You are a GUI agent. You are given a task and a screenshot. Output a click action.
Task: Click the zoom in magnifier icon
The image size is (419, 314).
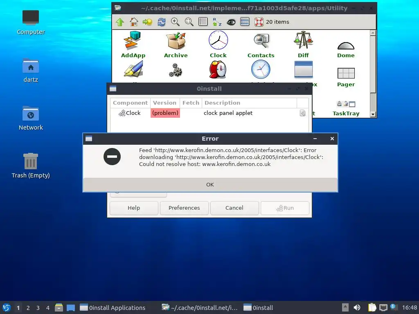pos(175,22)
